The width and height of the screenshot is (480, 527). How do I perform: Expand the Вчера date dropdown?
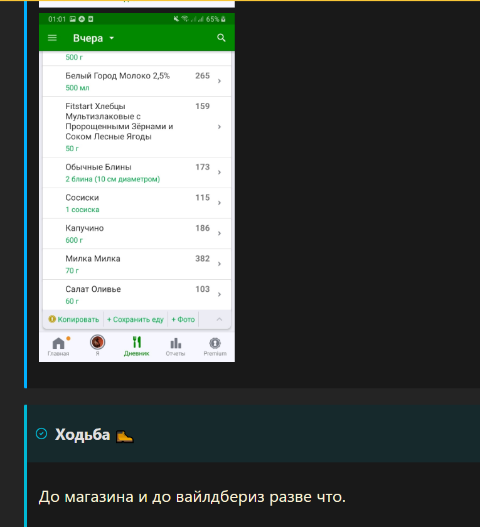click(x=93, y=38)
